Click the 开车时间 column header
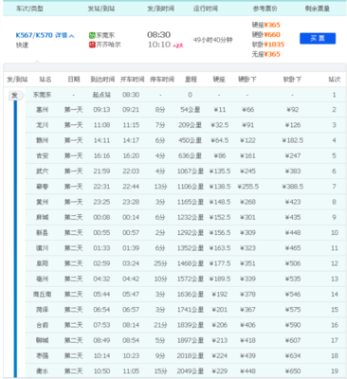The height and width of the screenshot is (379, 347). click(x=132, y=80)
